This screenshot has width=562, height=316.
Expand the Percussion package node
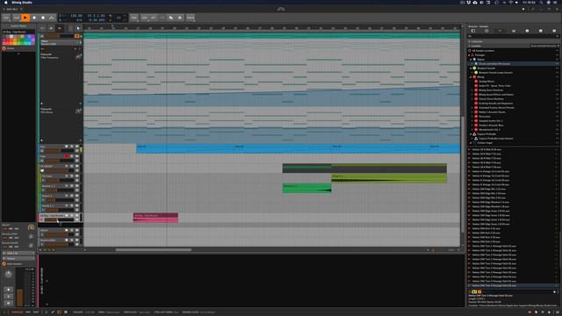[473, 117]
